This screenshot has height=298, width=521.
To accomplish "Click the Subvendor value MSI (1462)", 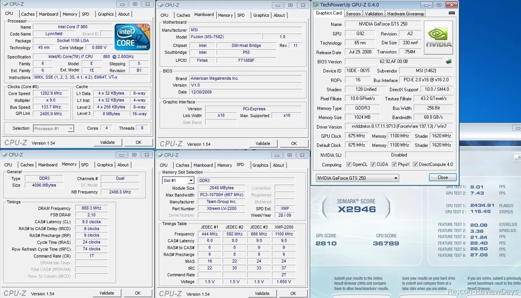I will [426, 71].
